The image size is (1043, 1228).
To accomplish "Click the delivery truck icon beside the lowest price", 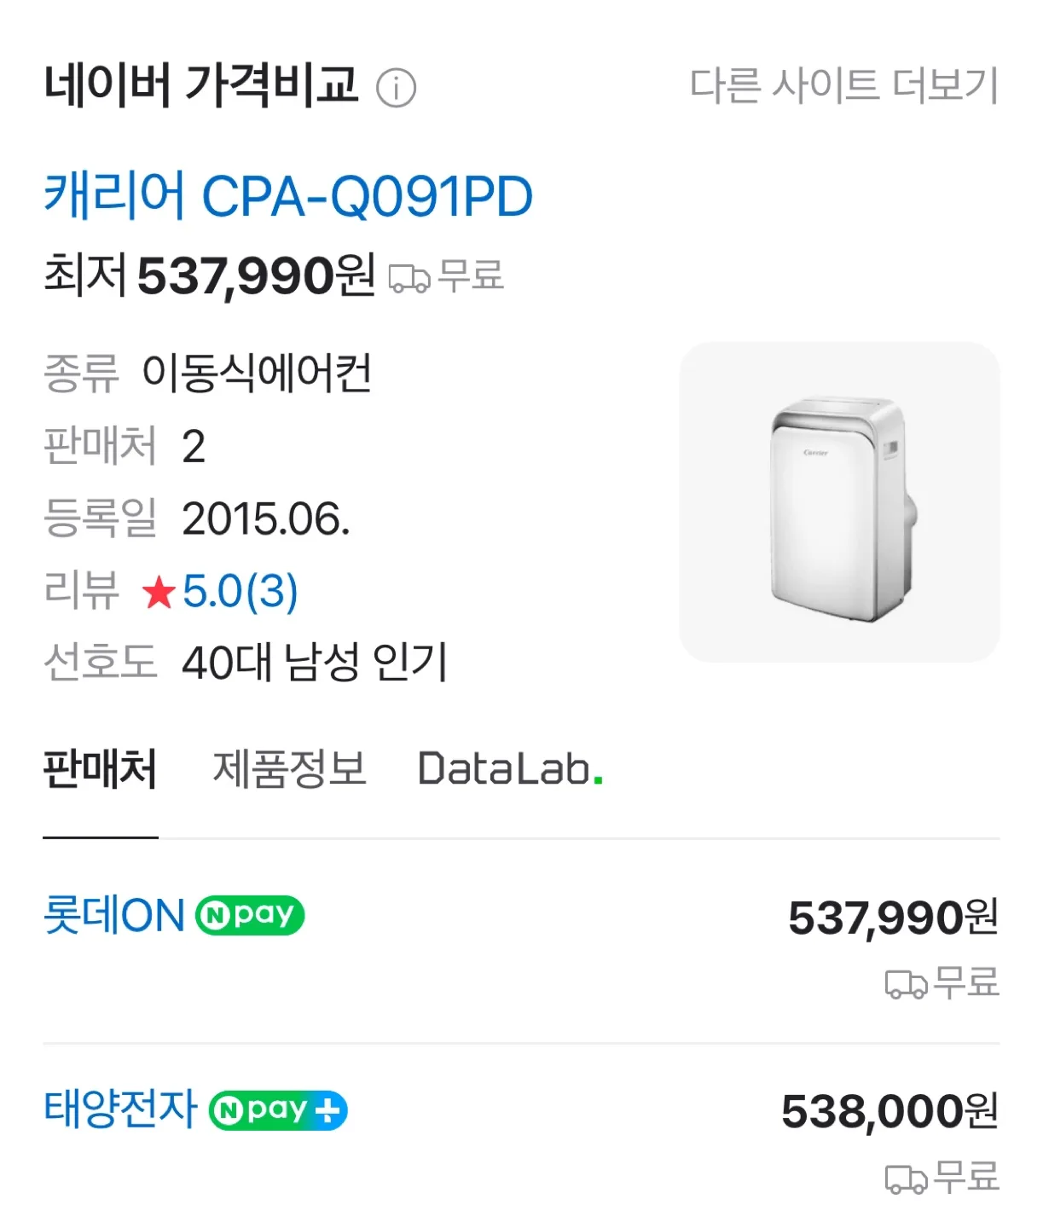I will 409,278.
